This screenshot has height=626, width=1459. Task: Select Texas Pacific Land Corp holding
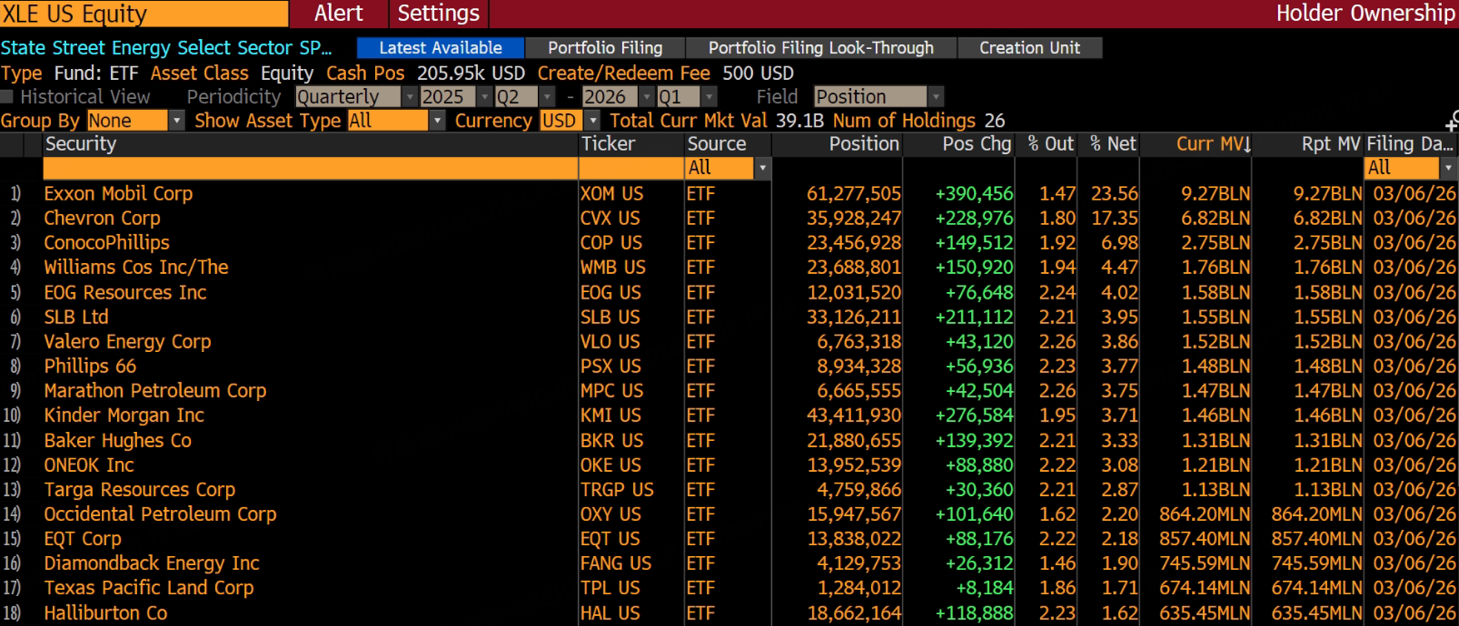pos(149,588)
